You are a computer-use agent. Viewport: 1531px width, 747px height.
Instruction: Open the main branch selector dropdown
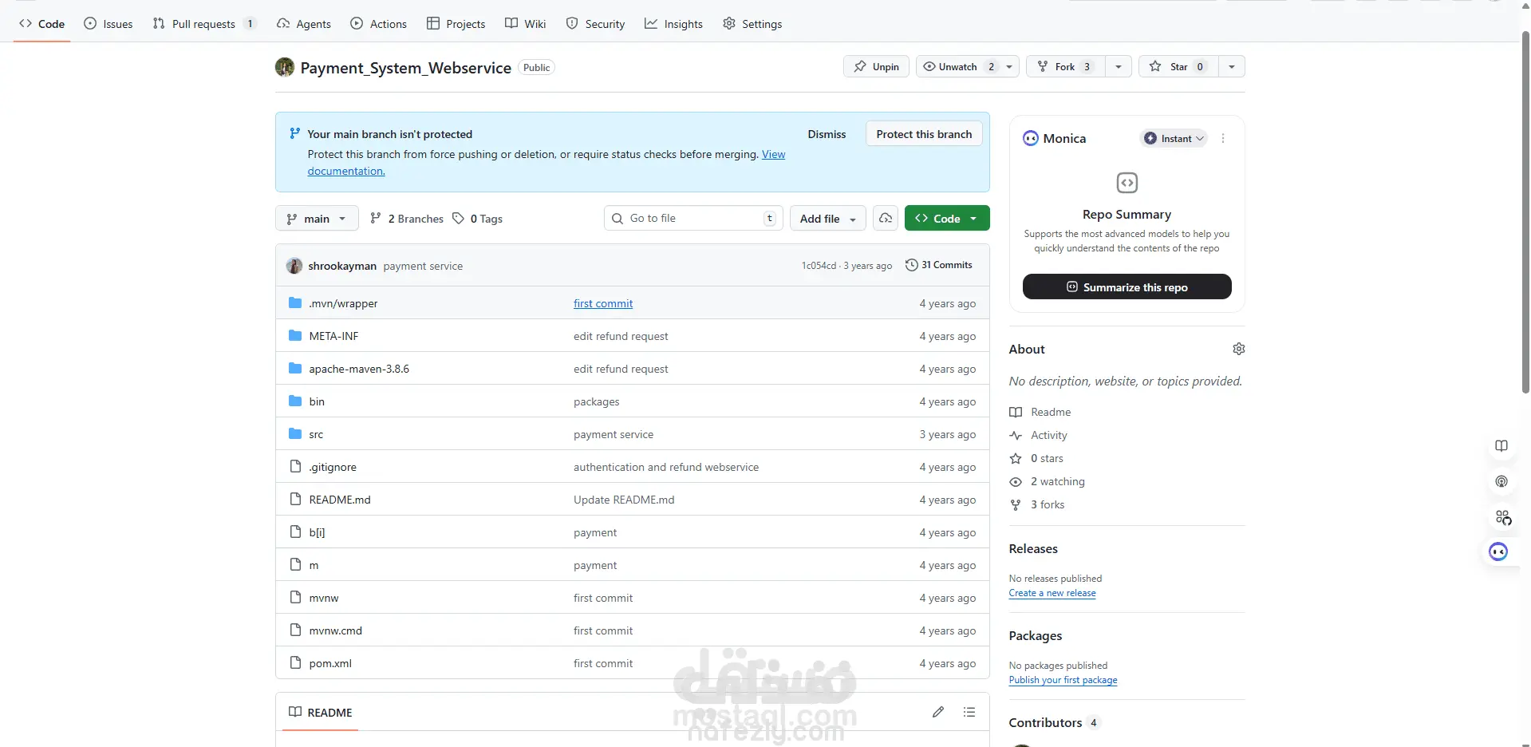(x=317, y=219)
